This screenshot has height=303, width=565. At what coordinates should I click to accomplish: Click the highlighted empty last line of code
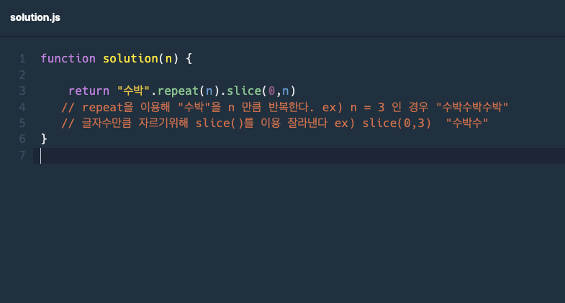point(288,155)
